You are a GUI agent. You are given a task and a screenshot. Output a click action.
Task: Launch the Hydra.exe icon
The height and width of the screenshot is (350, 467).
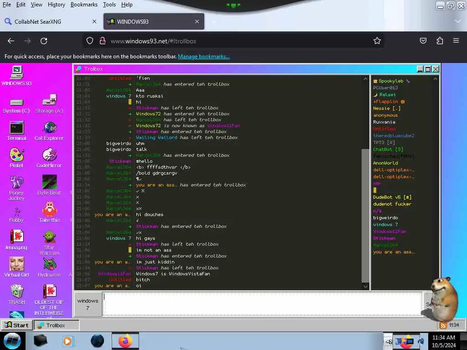click(49, 267)
